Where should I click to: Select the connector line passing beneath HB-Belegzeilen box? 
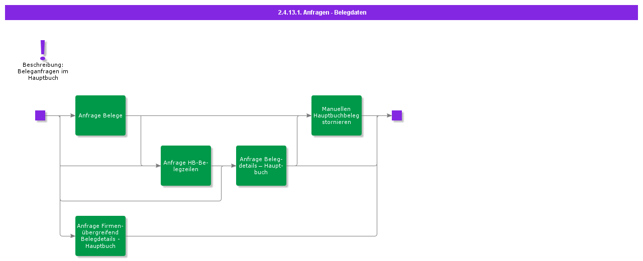click(141, 201)
